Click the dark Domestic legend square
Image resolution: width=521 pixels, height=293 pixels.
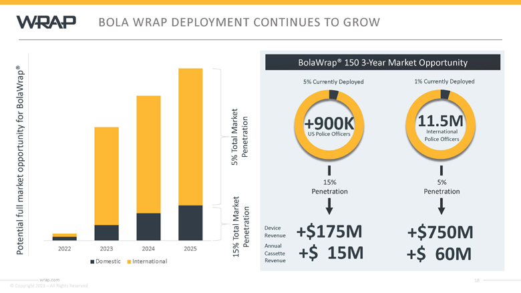pyautogui.click(x=92, y=261)
